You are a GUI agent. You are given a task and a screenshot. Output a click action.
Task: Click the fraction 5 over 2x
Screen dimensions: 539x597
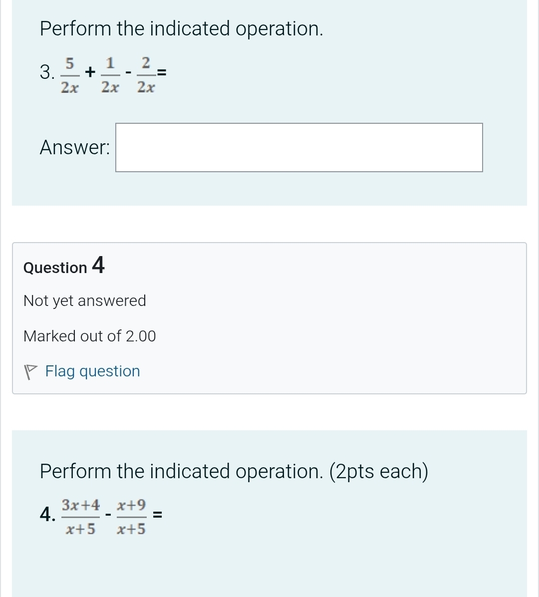point(69,74)
